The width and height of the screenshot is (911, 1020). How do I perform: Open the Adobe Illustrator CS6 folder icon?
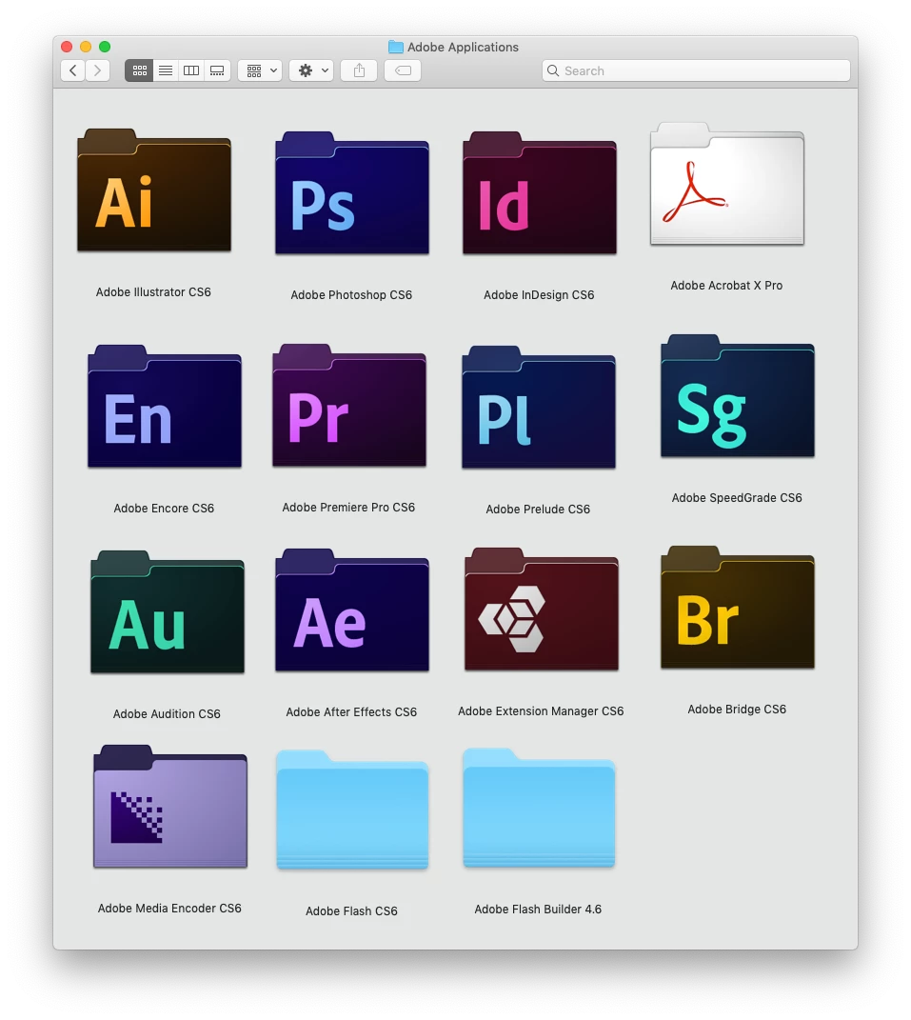pyautogui.click(x=154, y=190)
